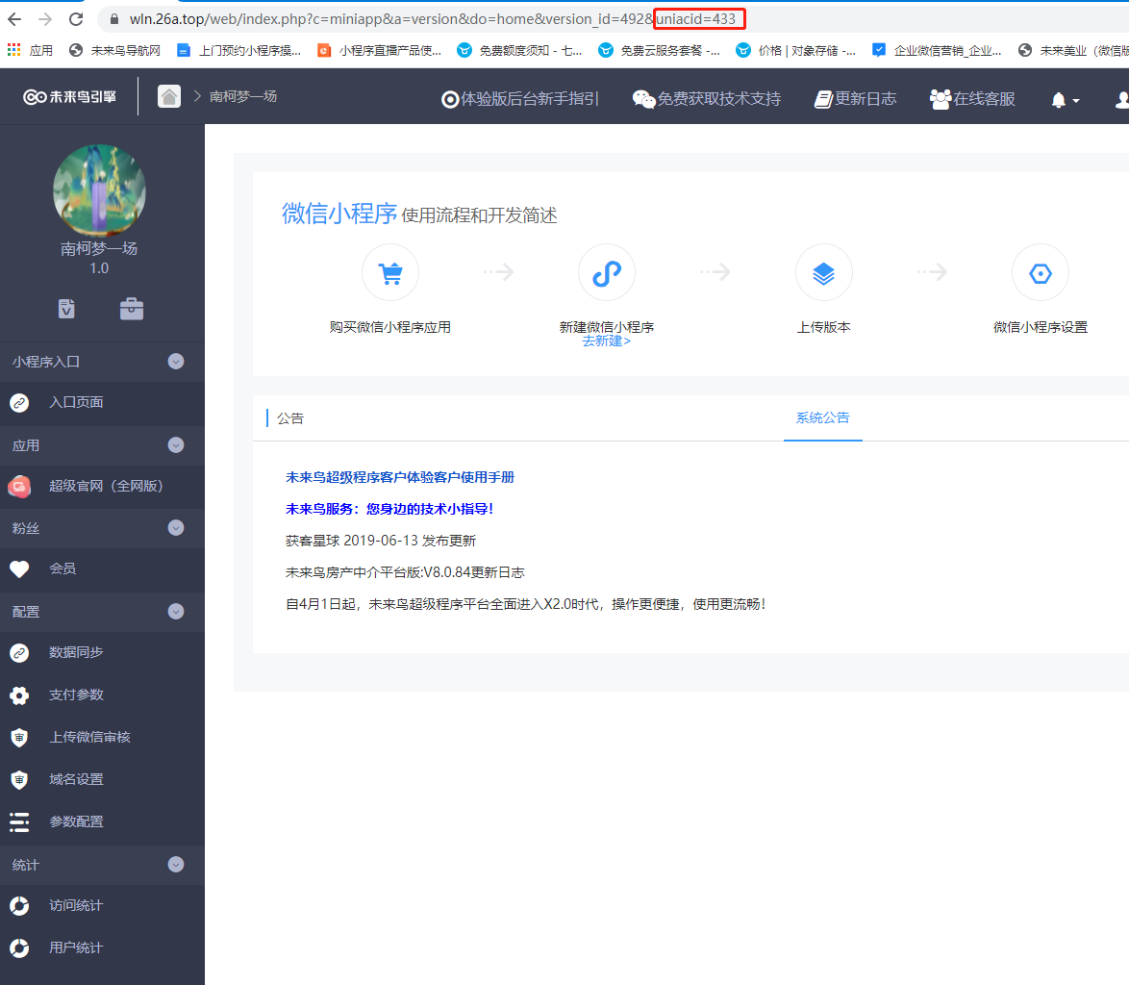Open 免费获取技术支持 in top nav

tap(706, 99)
